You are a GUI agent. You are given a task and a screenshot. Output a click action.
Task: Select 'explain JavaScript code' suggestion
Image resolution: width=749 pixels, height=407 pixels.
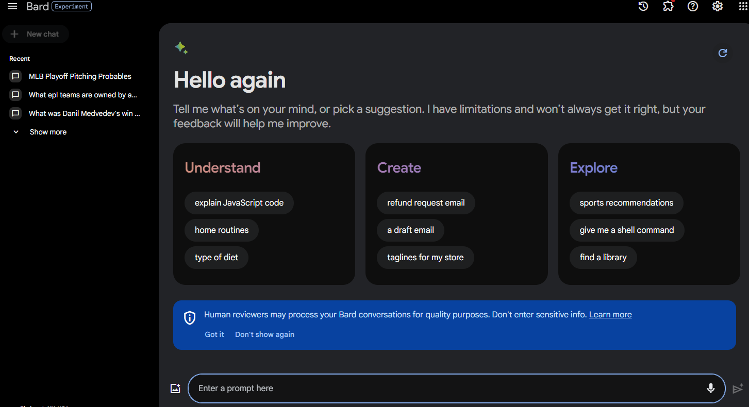click(x=239, y=203)
